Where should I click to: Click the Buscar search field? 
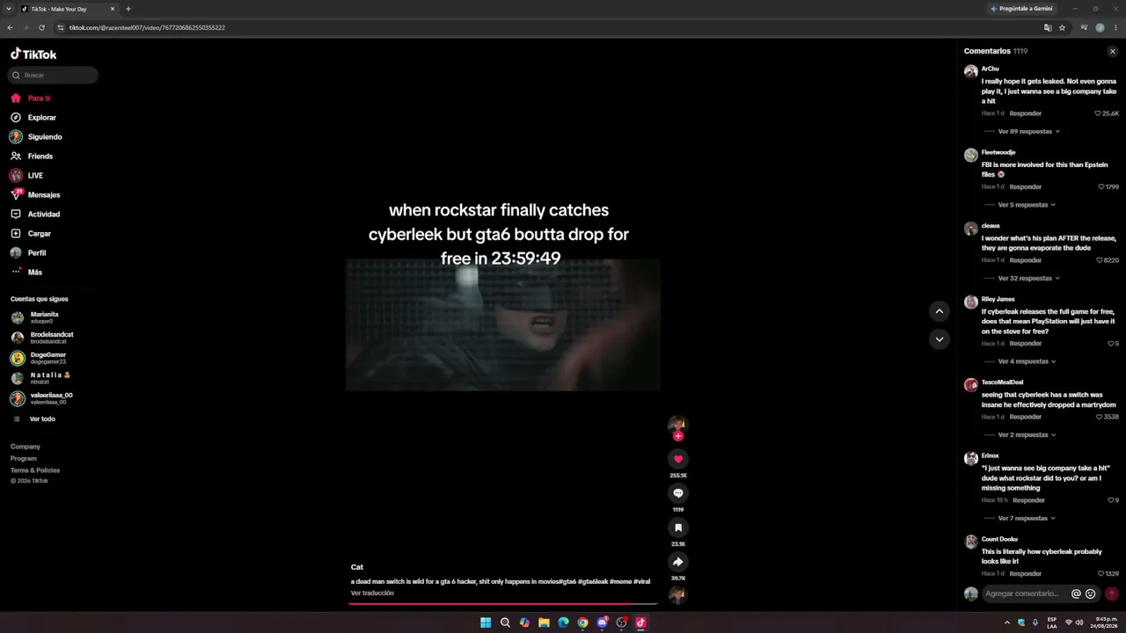pyautogui.click(x=53, y=76)
